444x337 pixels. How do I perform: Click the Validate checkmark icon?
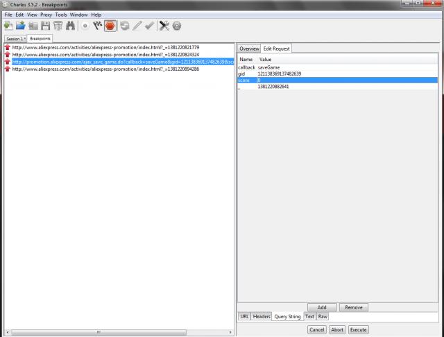[x=149, y=26]
